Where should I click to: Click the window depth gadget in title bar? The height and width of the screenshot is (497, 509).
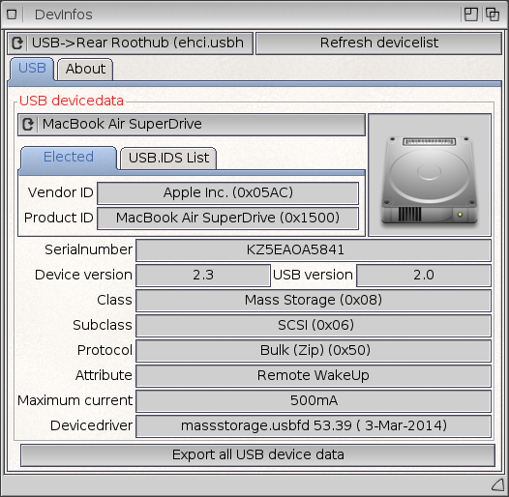(493, 15)
